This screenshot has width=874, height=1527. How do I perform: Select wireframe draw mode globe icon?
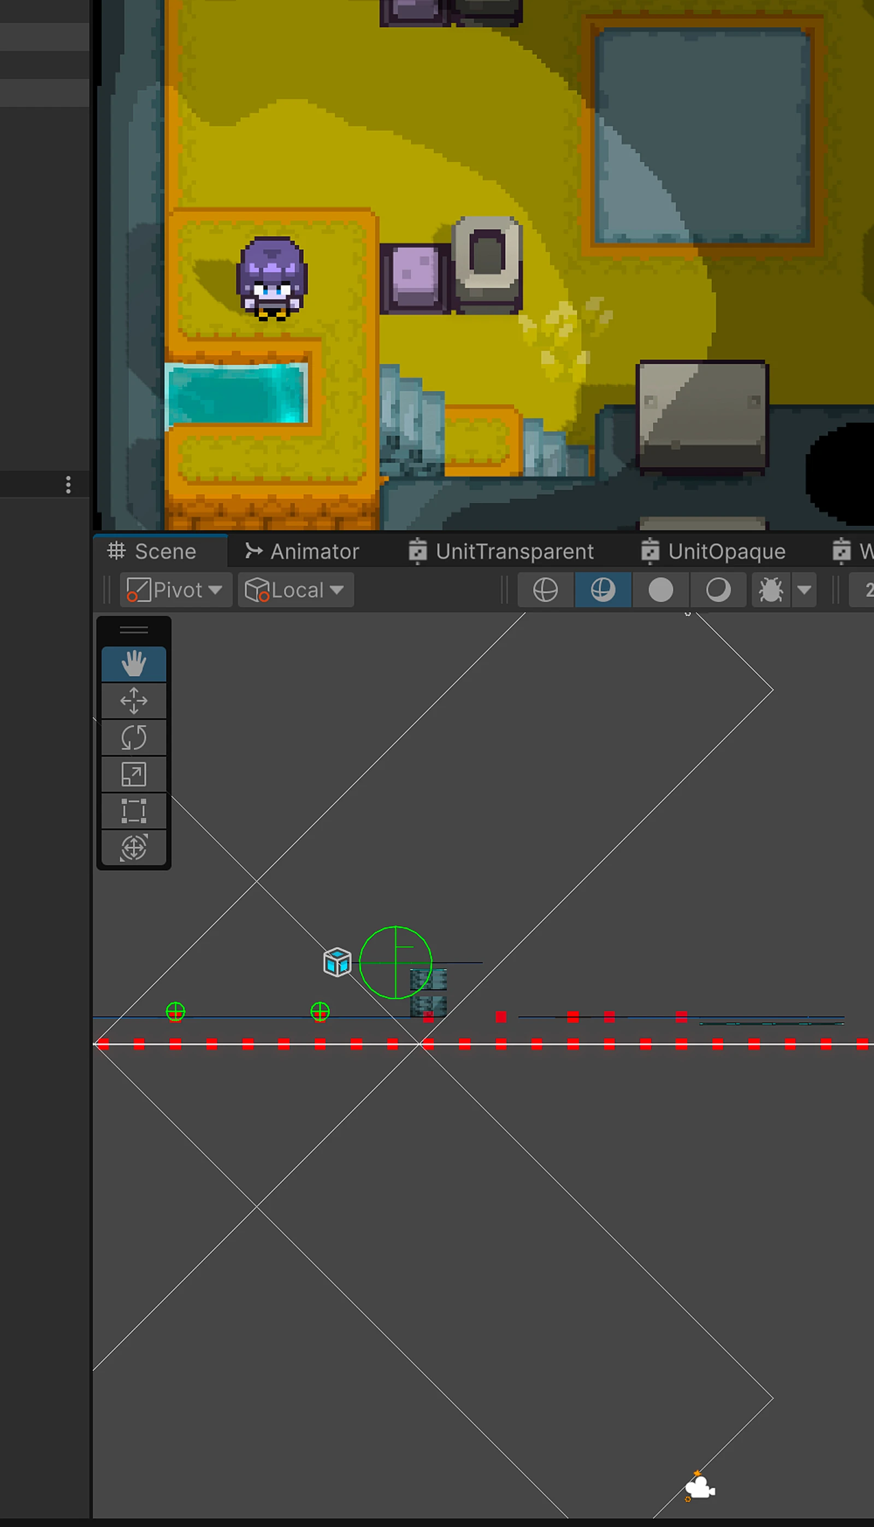point(545,590)
